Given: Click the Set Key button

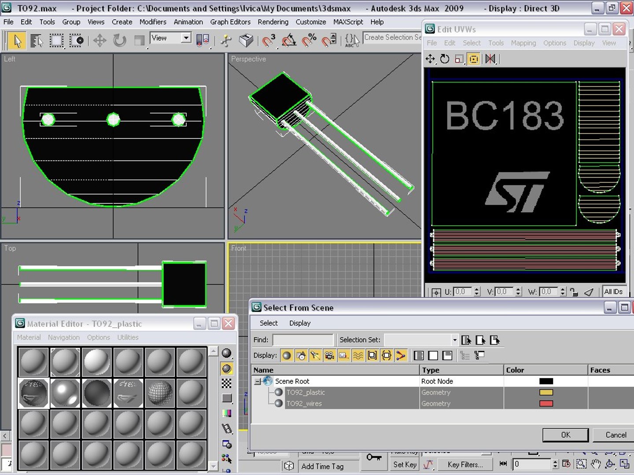Looking at the screenshot, I should click(405, 464).
